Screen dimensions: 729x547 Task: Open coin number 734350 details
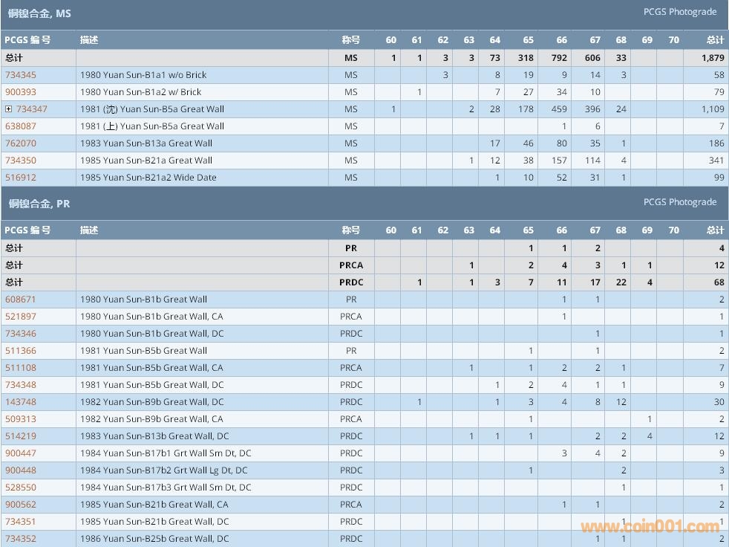pyautogui.click(x=21, y=161)
